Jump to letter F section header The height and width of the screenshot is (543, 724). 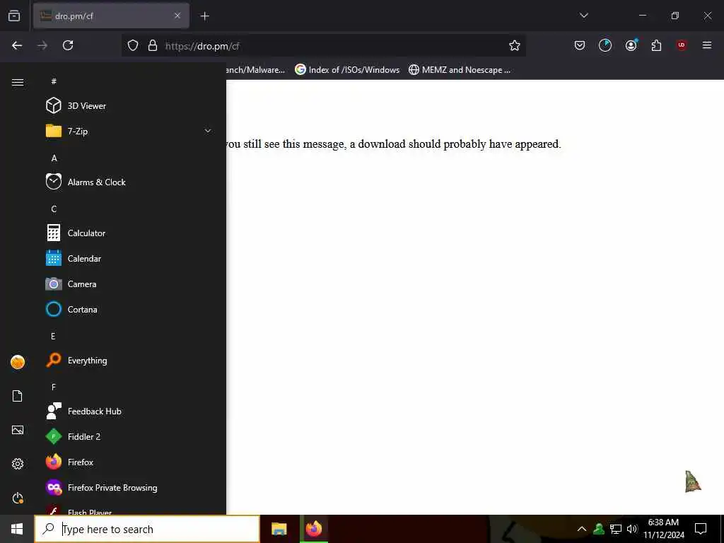coord(54,387)
